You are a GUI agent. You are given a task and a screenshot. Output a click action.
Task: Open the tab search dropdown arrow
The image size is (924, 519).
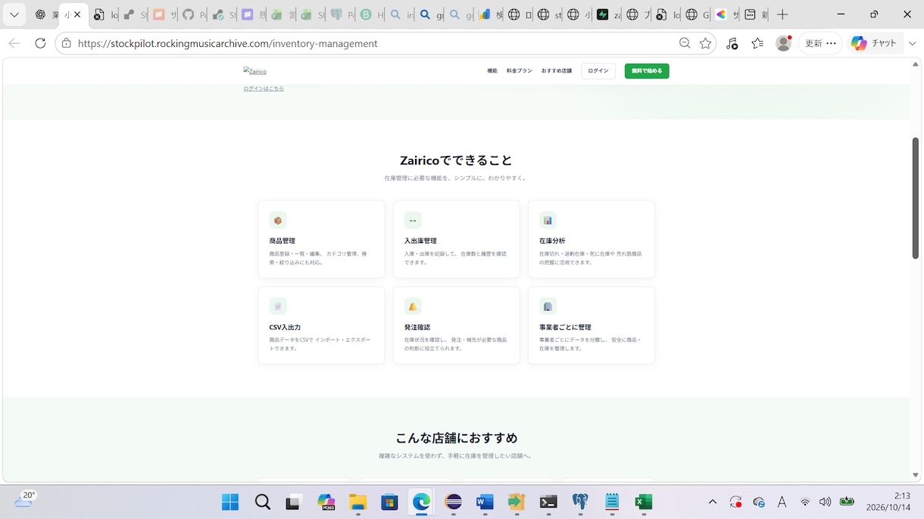coord(14,14)
